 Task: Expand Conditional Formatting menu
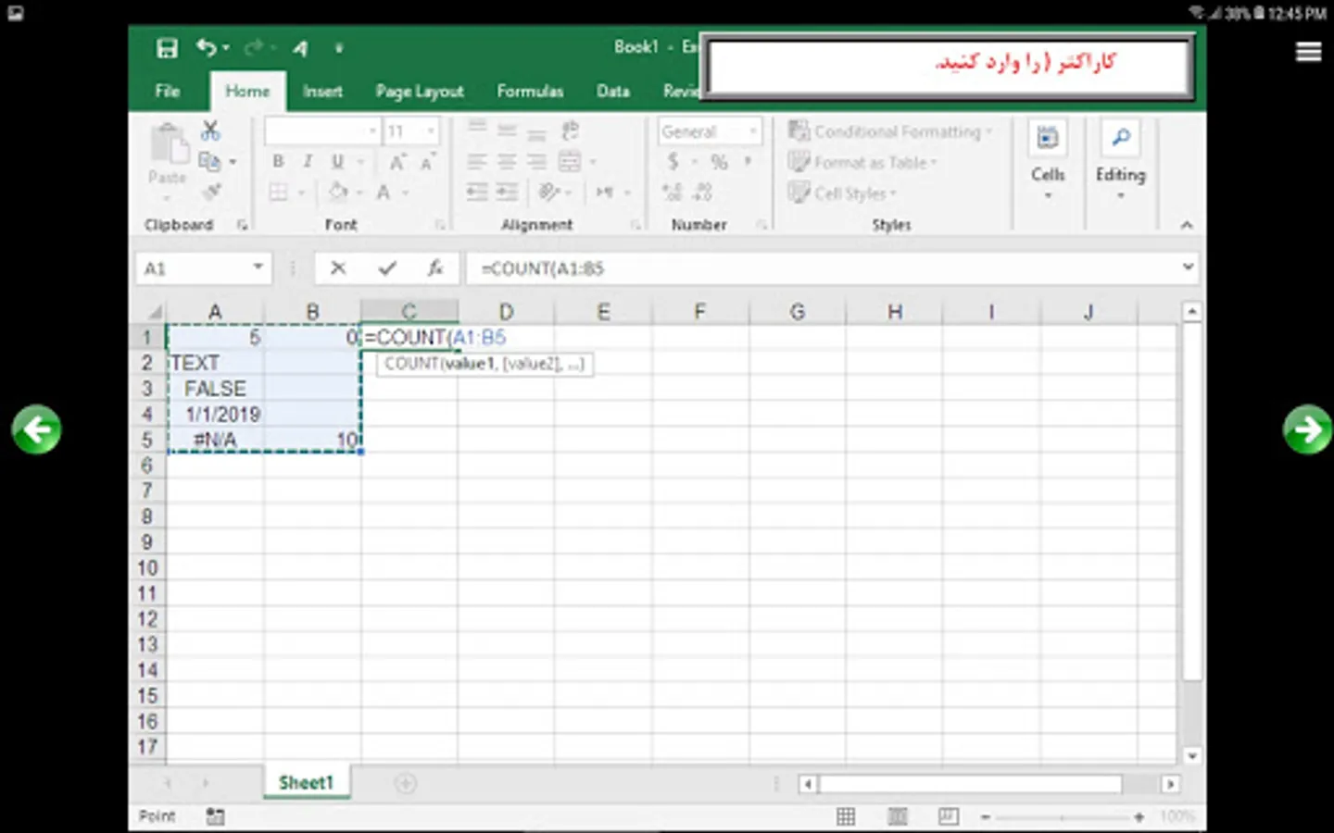890,131
